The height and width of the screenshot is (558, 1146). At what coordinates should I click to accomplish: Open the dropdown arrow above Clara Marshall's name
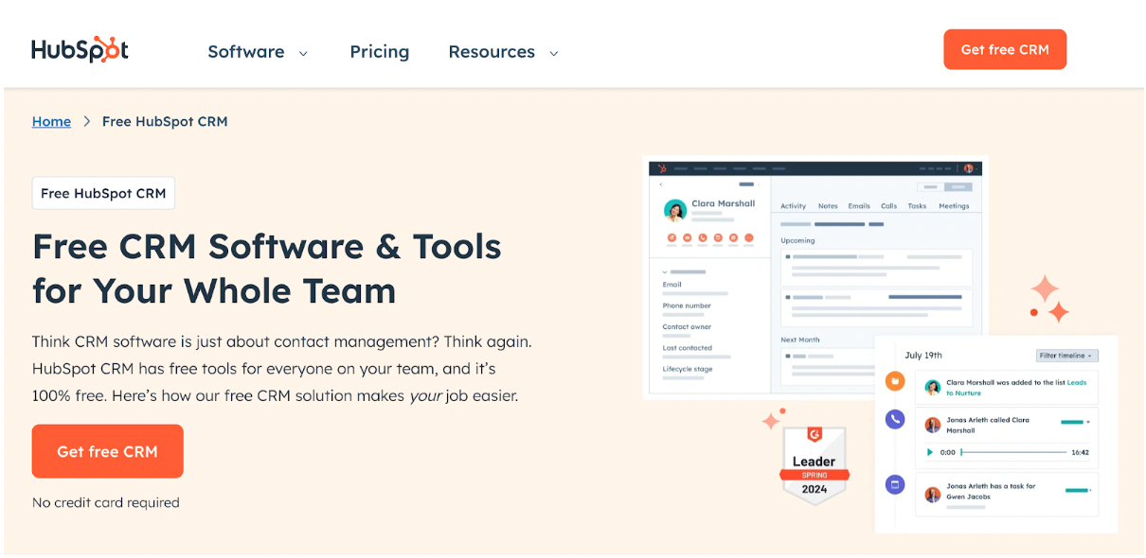pyautogui.click(x=759, y=184)
